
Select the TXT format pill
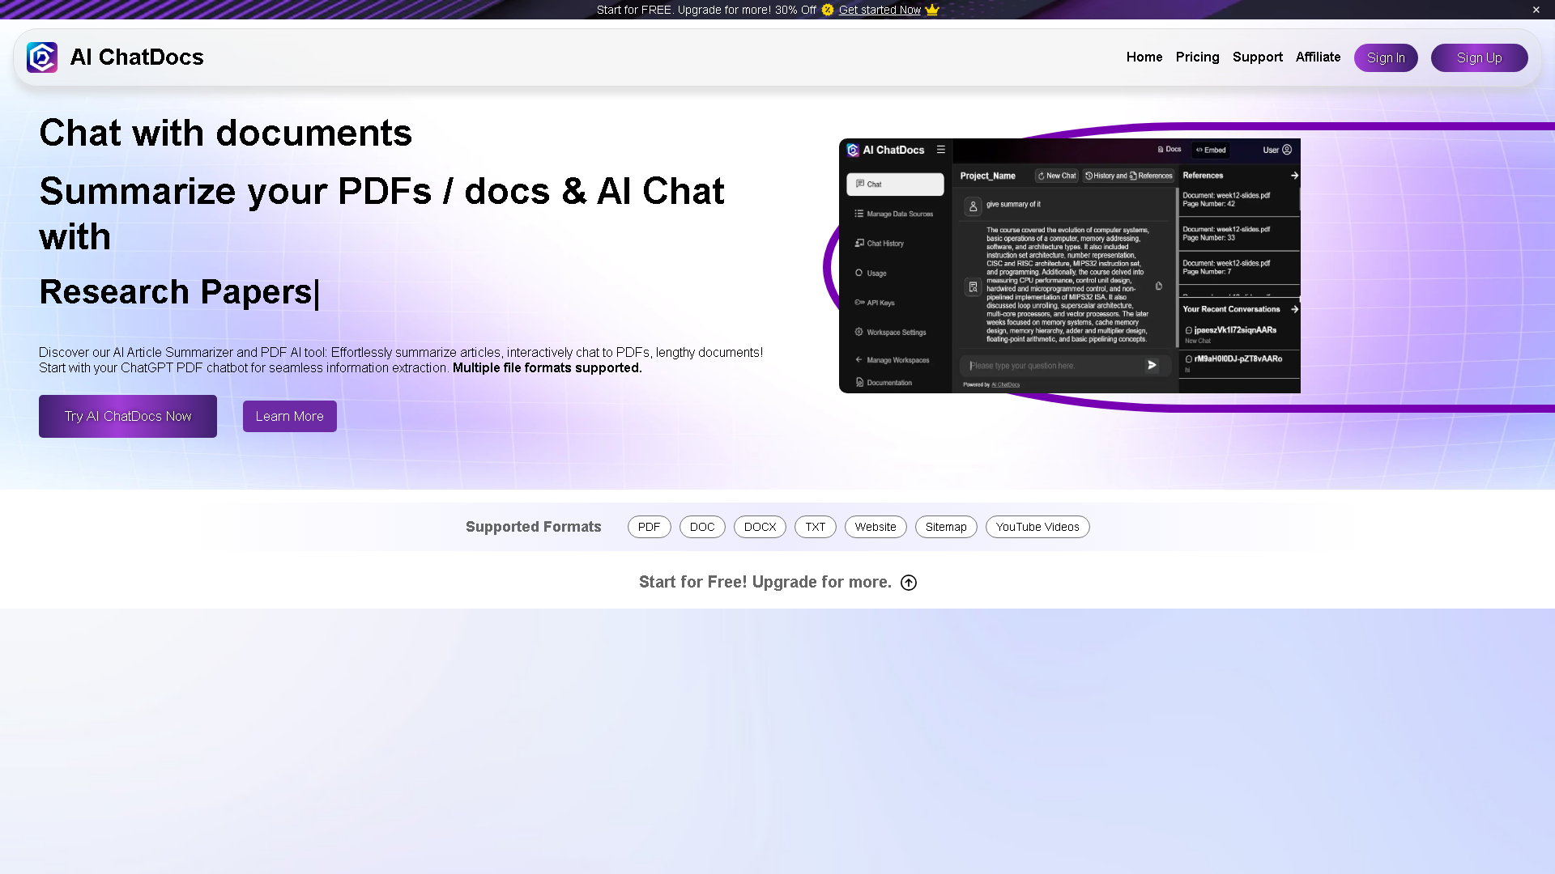pos(815,527)
